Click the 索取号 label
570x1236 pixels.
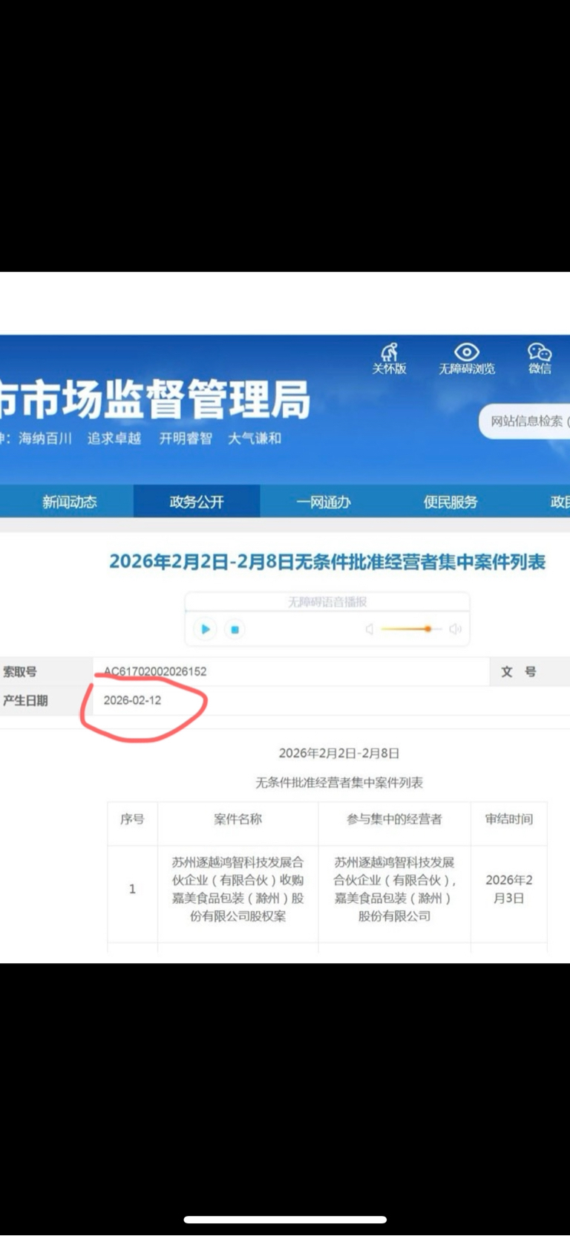click(x=20, y=672)
